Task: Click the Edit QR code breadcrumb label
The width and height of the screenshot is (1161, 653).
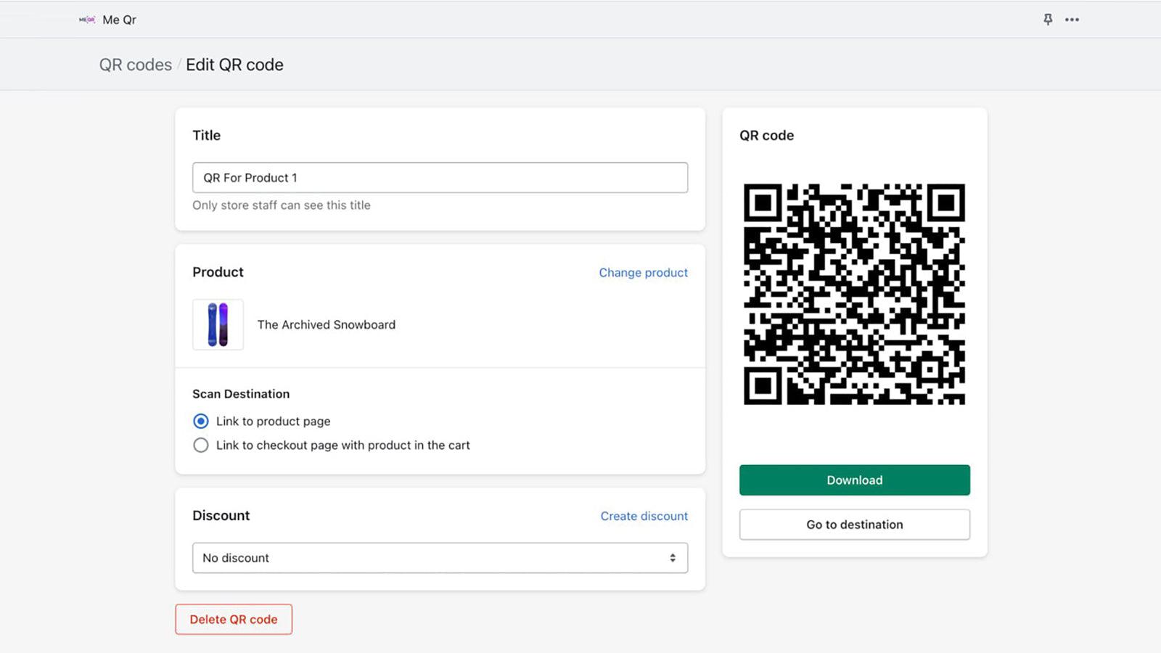Action: click(234, 65)
